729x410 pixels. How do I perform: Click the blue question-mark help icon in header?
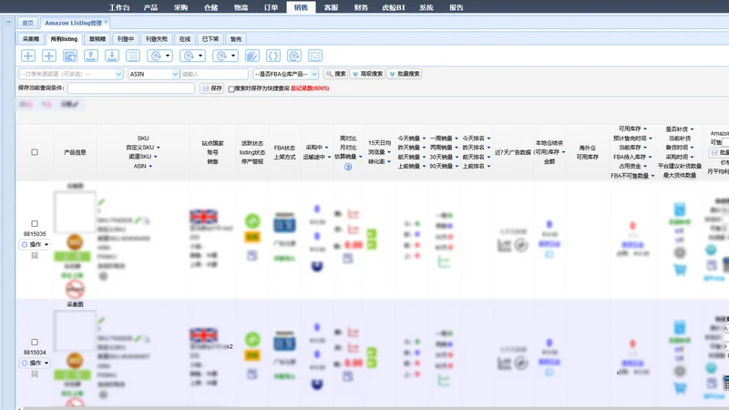pos(348,167)
